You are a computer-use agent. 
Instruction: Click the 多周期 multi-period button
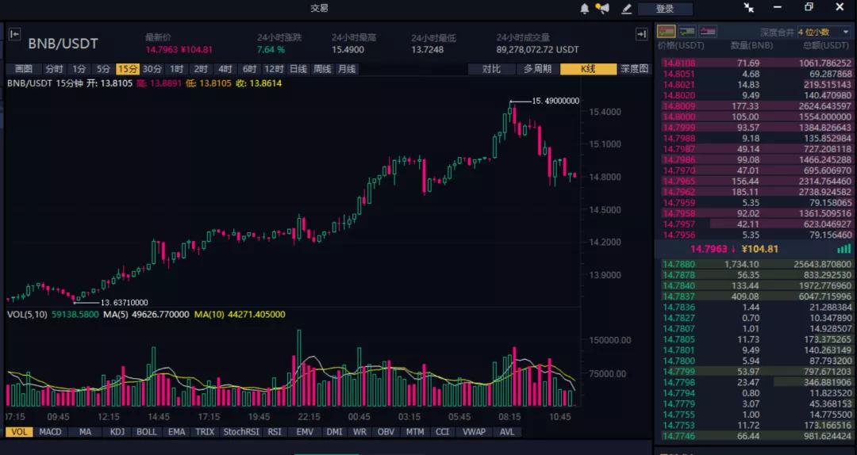(537, 69)
